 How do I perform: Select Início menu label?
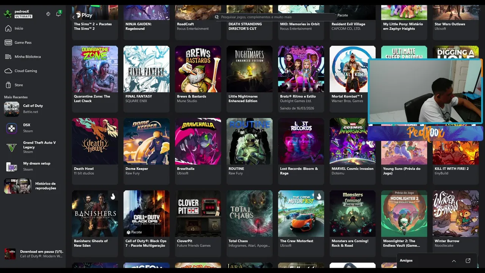19,28
